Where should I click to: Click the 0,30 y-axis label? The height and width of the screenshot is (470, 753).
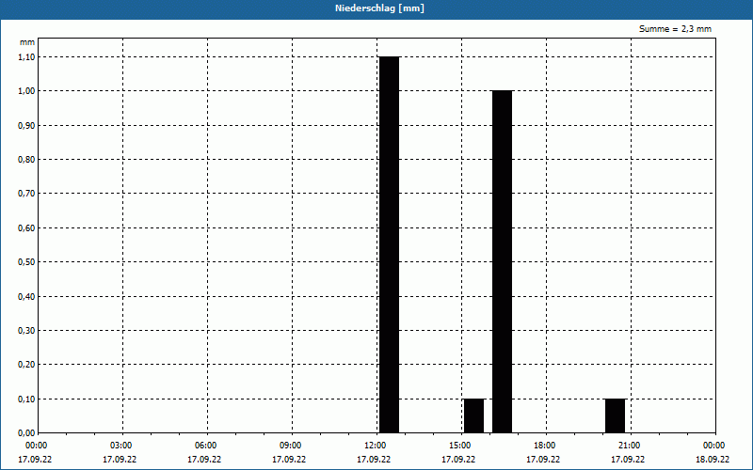(26, 331)
